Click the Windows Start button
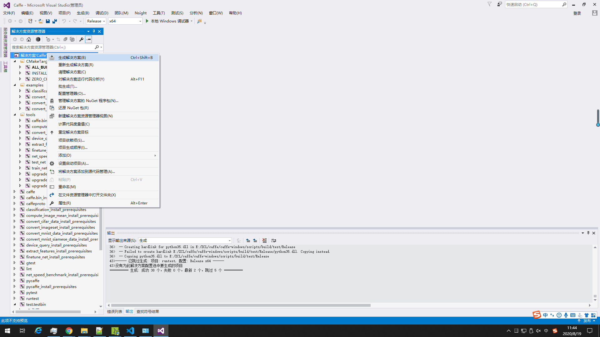 click(7, 331)
